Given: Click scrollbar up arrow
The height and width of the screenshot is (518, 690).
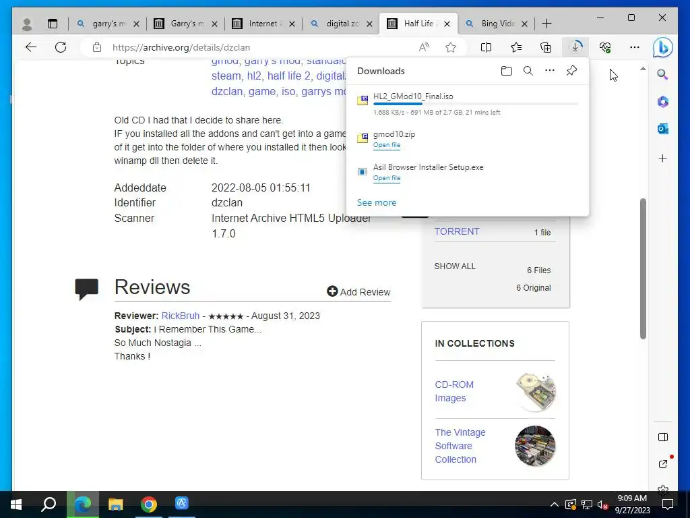Looking at the screenshot, I should 643,69.
